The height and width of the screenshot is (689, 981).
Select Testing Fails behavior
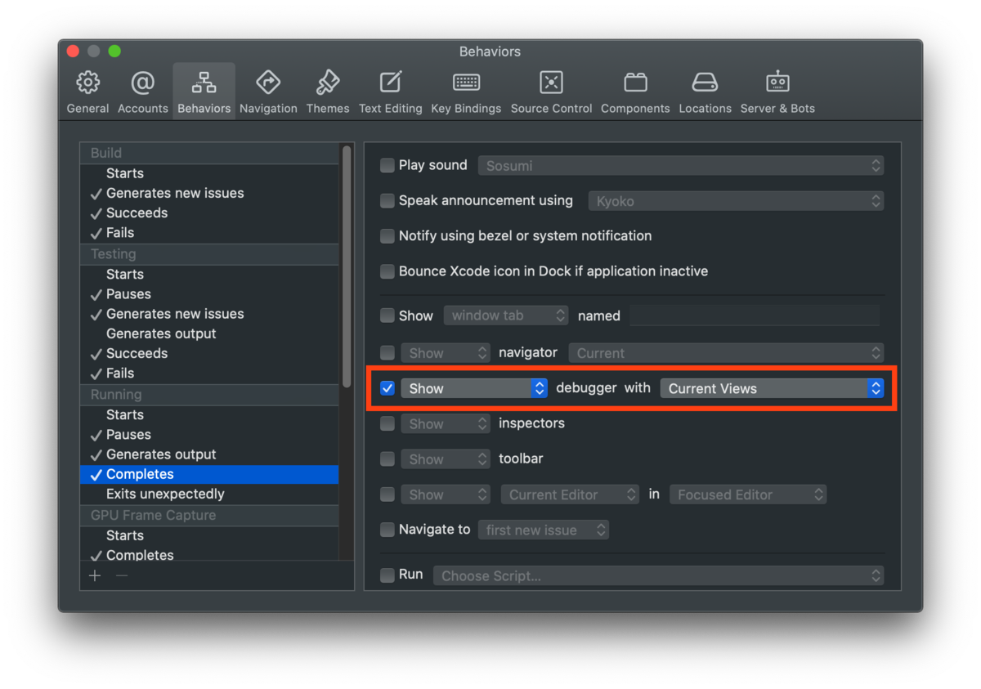pos(209,373)
